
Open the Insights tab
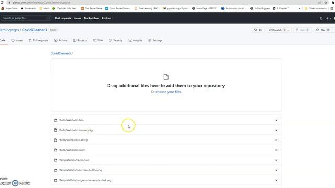coord(135,40)
